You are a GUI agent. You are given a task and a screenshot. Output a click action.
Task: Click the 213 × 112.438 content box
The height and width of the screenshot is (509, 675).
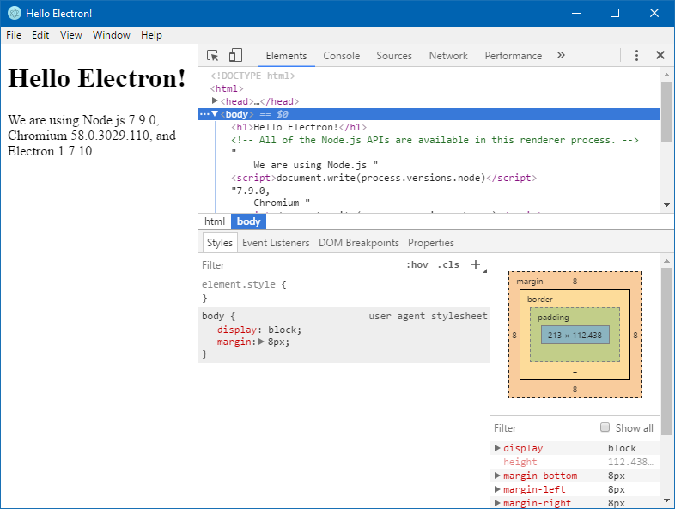coord(575,335)
